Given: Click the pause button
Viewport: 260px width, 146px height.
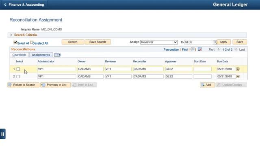Looking at the screenshot, I should coord(3,134).
